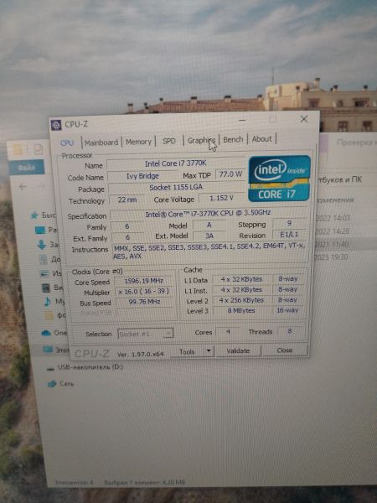Click the Multiplier value x 16.0

[x=143, y=292]
